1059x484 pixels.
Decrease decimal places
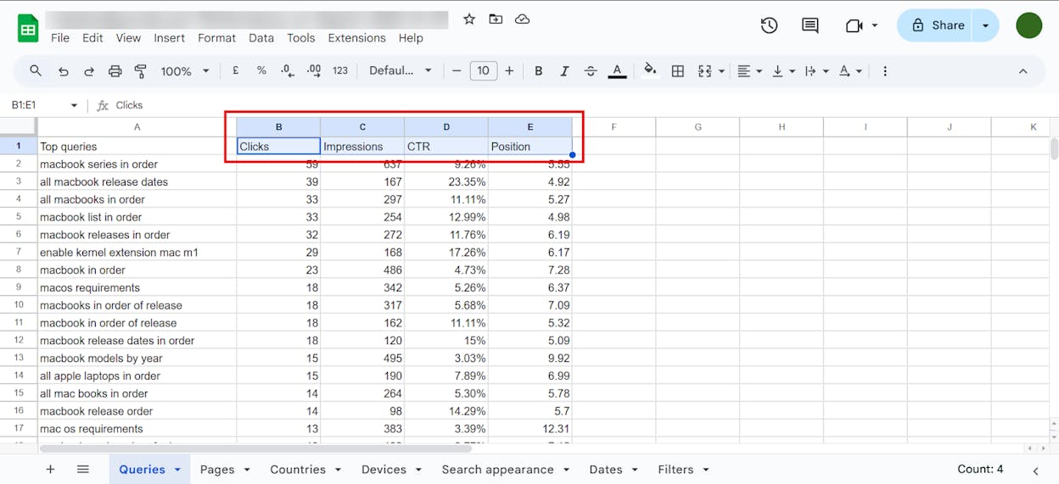pyautogui.click(x=288, y=71)
